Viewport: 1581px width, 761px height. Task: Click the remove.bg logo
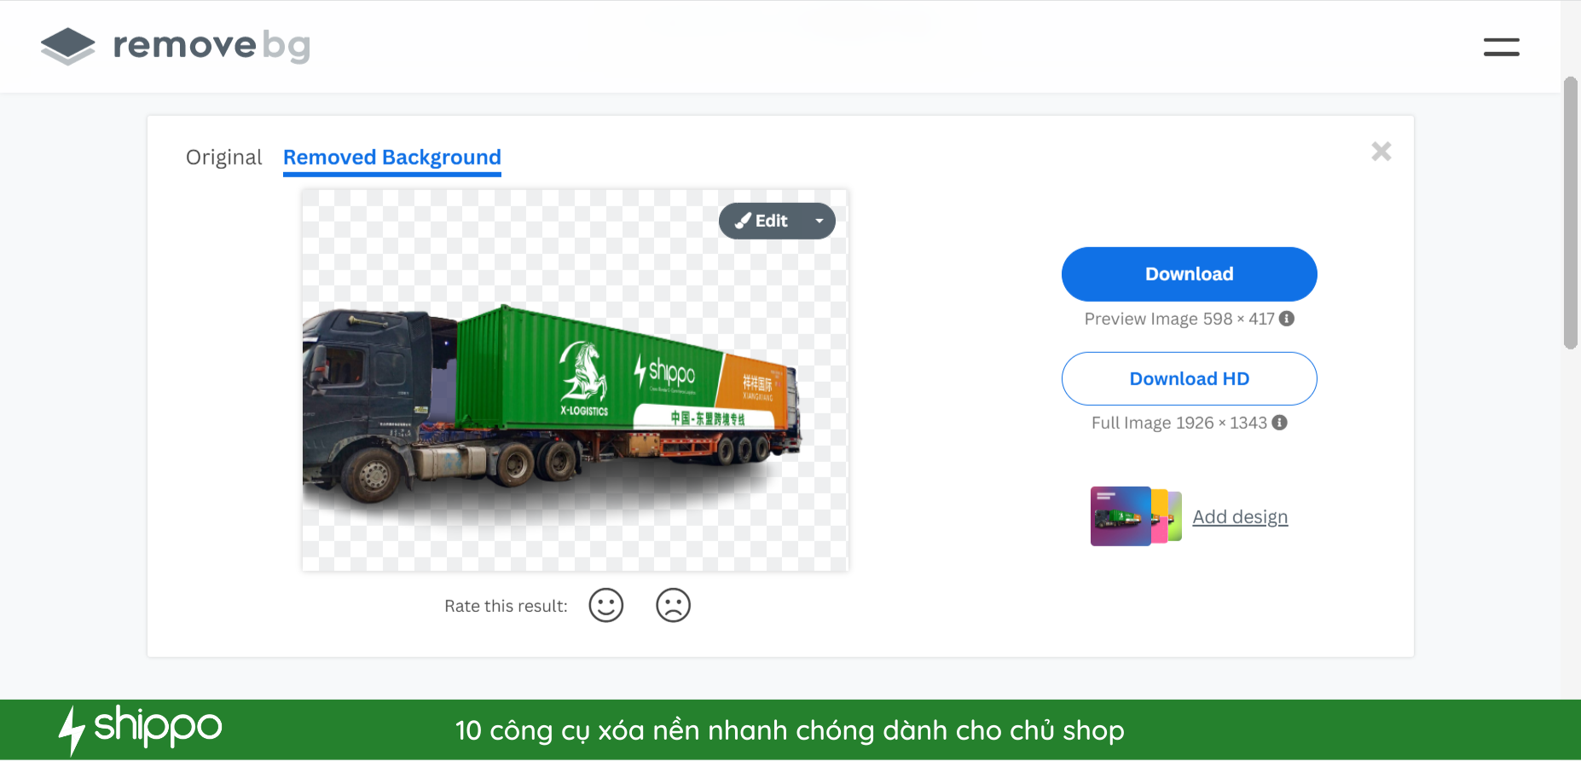coord(176,46)
